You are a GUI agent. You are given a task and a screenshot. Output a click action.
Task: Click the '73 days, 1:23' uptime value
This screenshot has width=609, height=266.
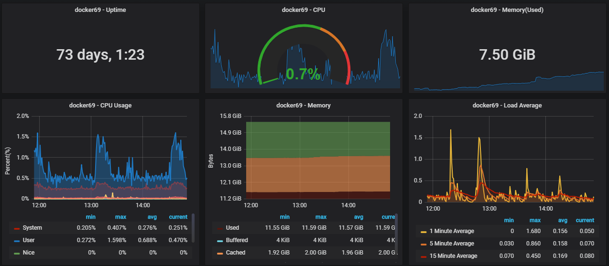coord(100,55)
